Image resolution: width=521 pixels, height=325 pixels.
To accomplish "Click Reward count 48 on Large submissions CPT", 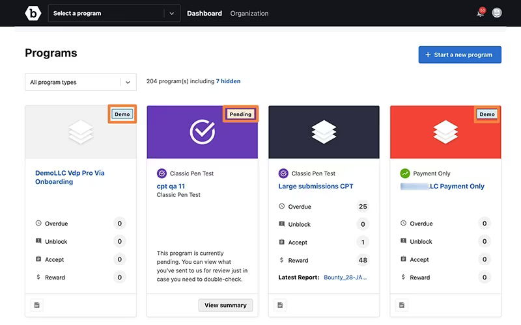I will [x=363, y=261].
